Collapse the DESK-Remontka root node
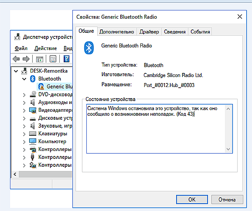Screen dimensions: 252x211 coord(16,71)
